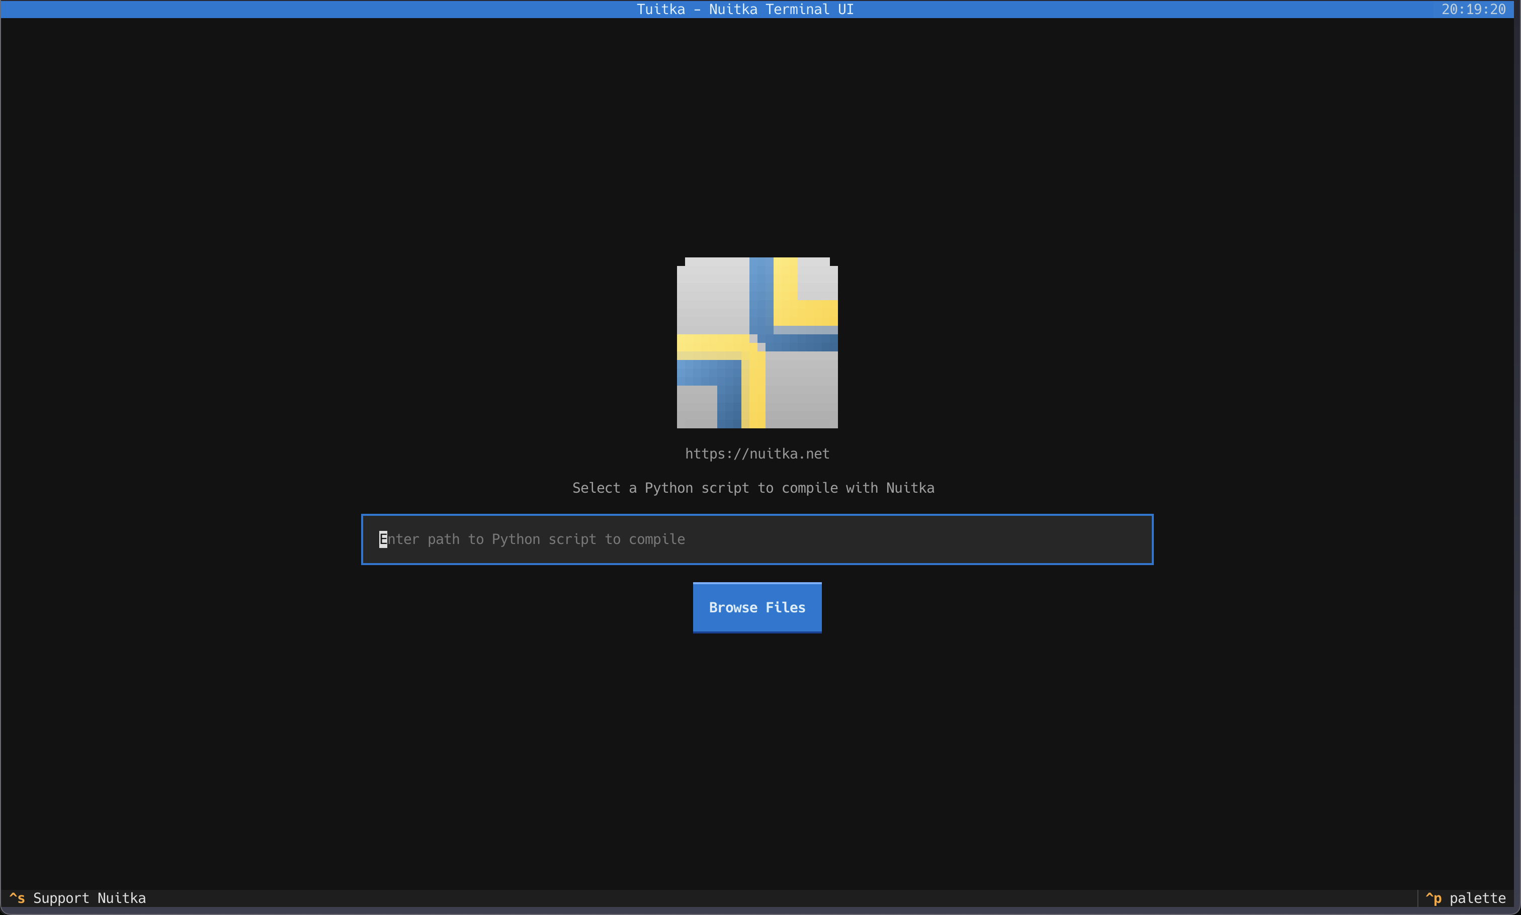1521x915 pixels.
Task: Click the ^p shortcut key hint
Action: 1433,898
